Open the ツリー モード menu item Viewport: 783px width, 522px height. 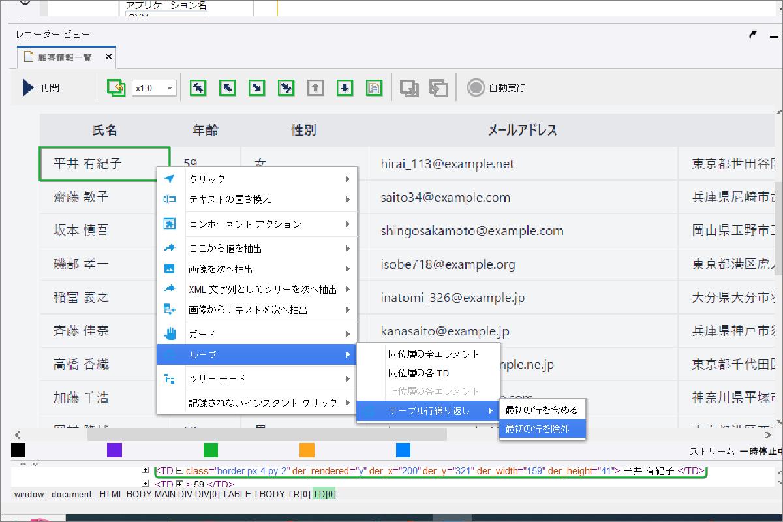258,379
